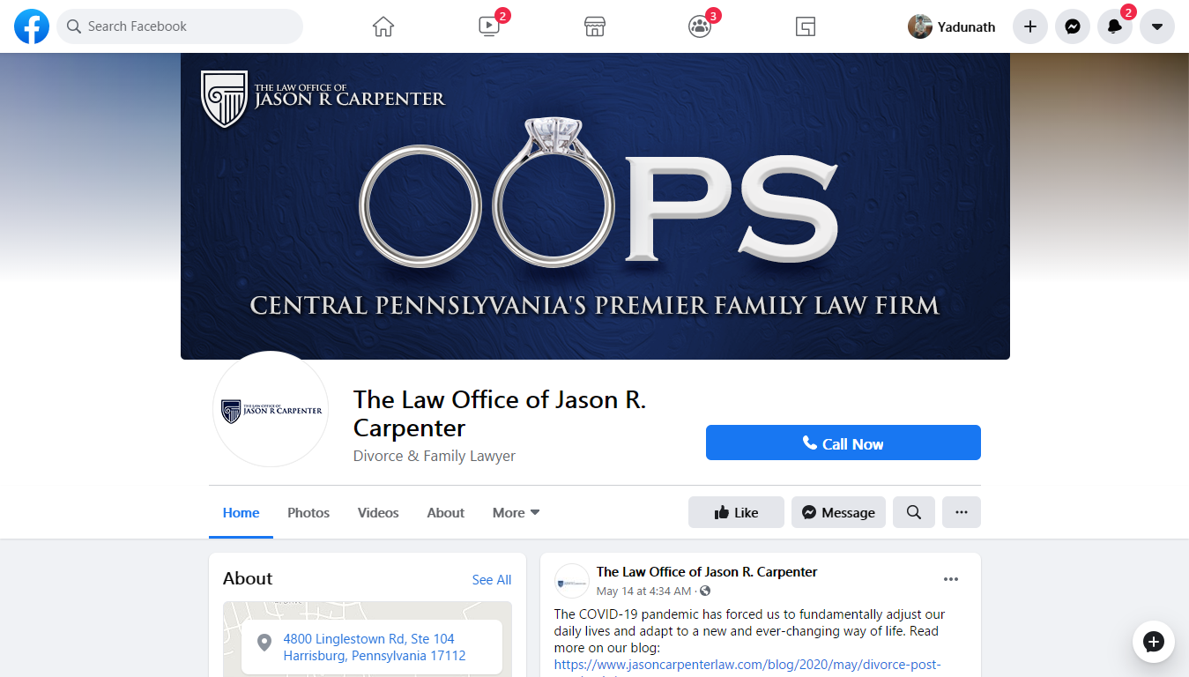Open the page options ellipsis button

click(x=962, y=512)
